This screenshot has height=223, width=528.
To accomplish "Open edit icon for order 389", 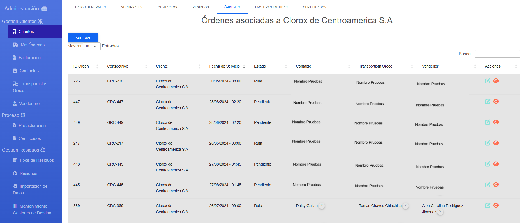I will (x=488, y=205).
